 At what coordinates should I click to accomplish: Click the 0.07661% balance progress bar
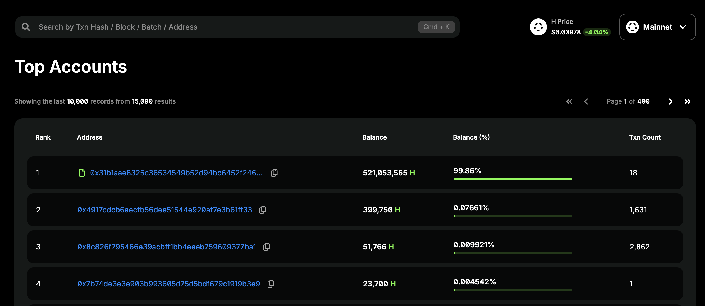pos(512,216)
